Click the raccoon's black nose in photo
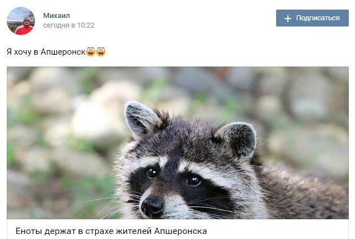 152,207
